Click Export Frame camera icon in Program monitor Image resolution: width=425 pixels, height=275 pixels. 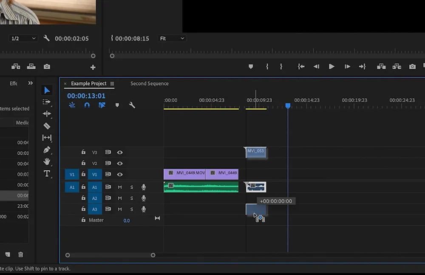[412, 67]
